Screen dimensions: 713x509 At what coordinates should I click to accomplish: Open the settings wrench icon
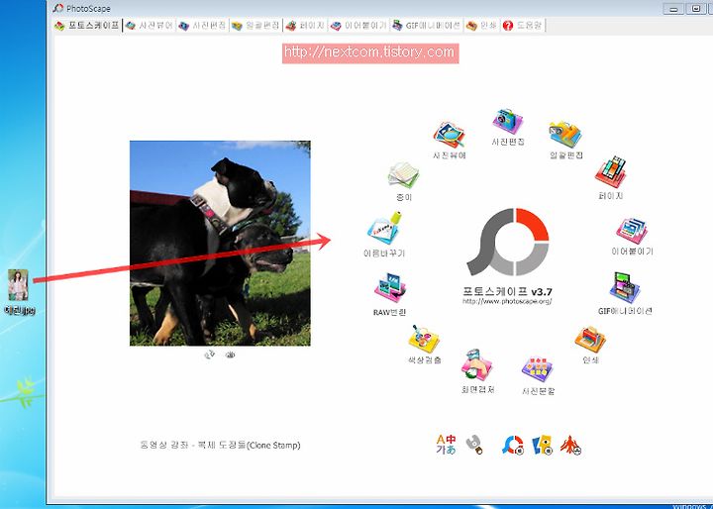click(474, 445)
